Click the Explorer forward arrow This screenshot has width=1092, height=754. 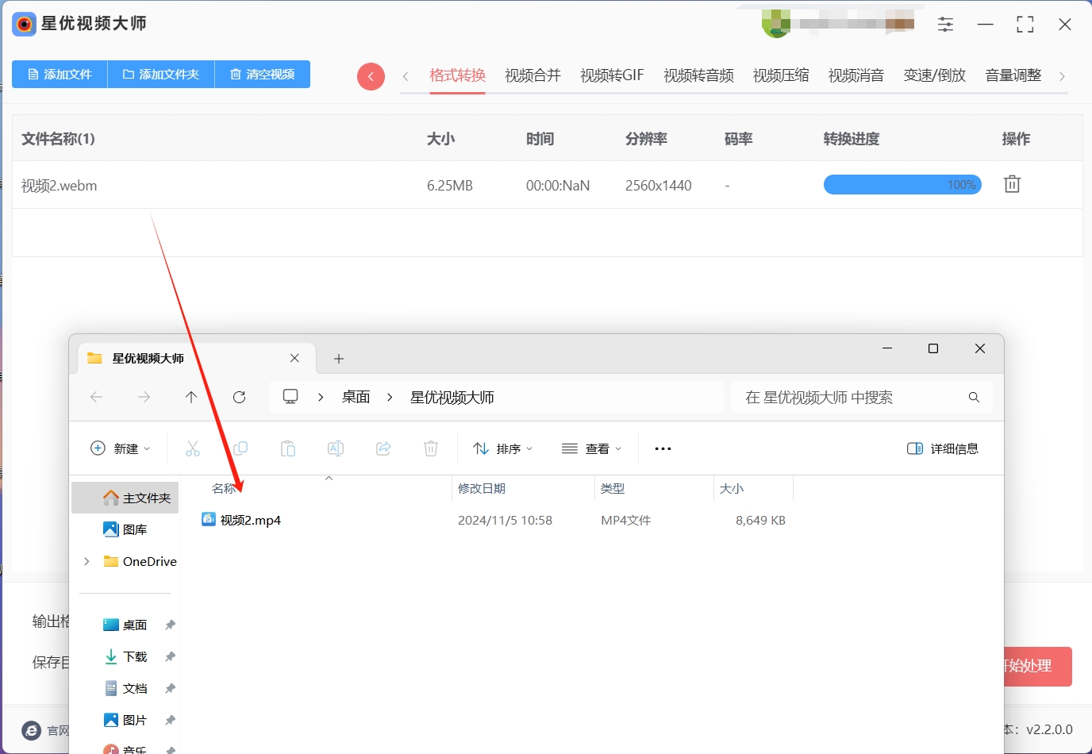[x=144, y=397]
